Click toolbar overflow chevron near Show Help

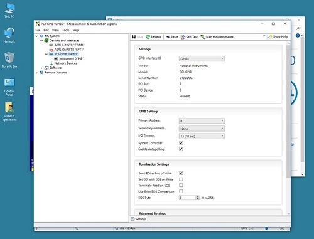click(x=264, y=36)
